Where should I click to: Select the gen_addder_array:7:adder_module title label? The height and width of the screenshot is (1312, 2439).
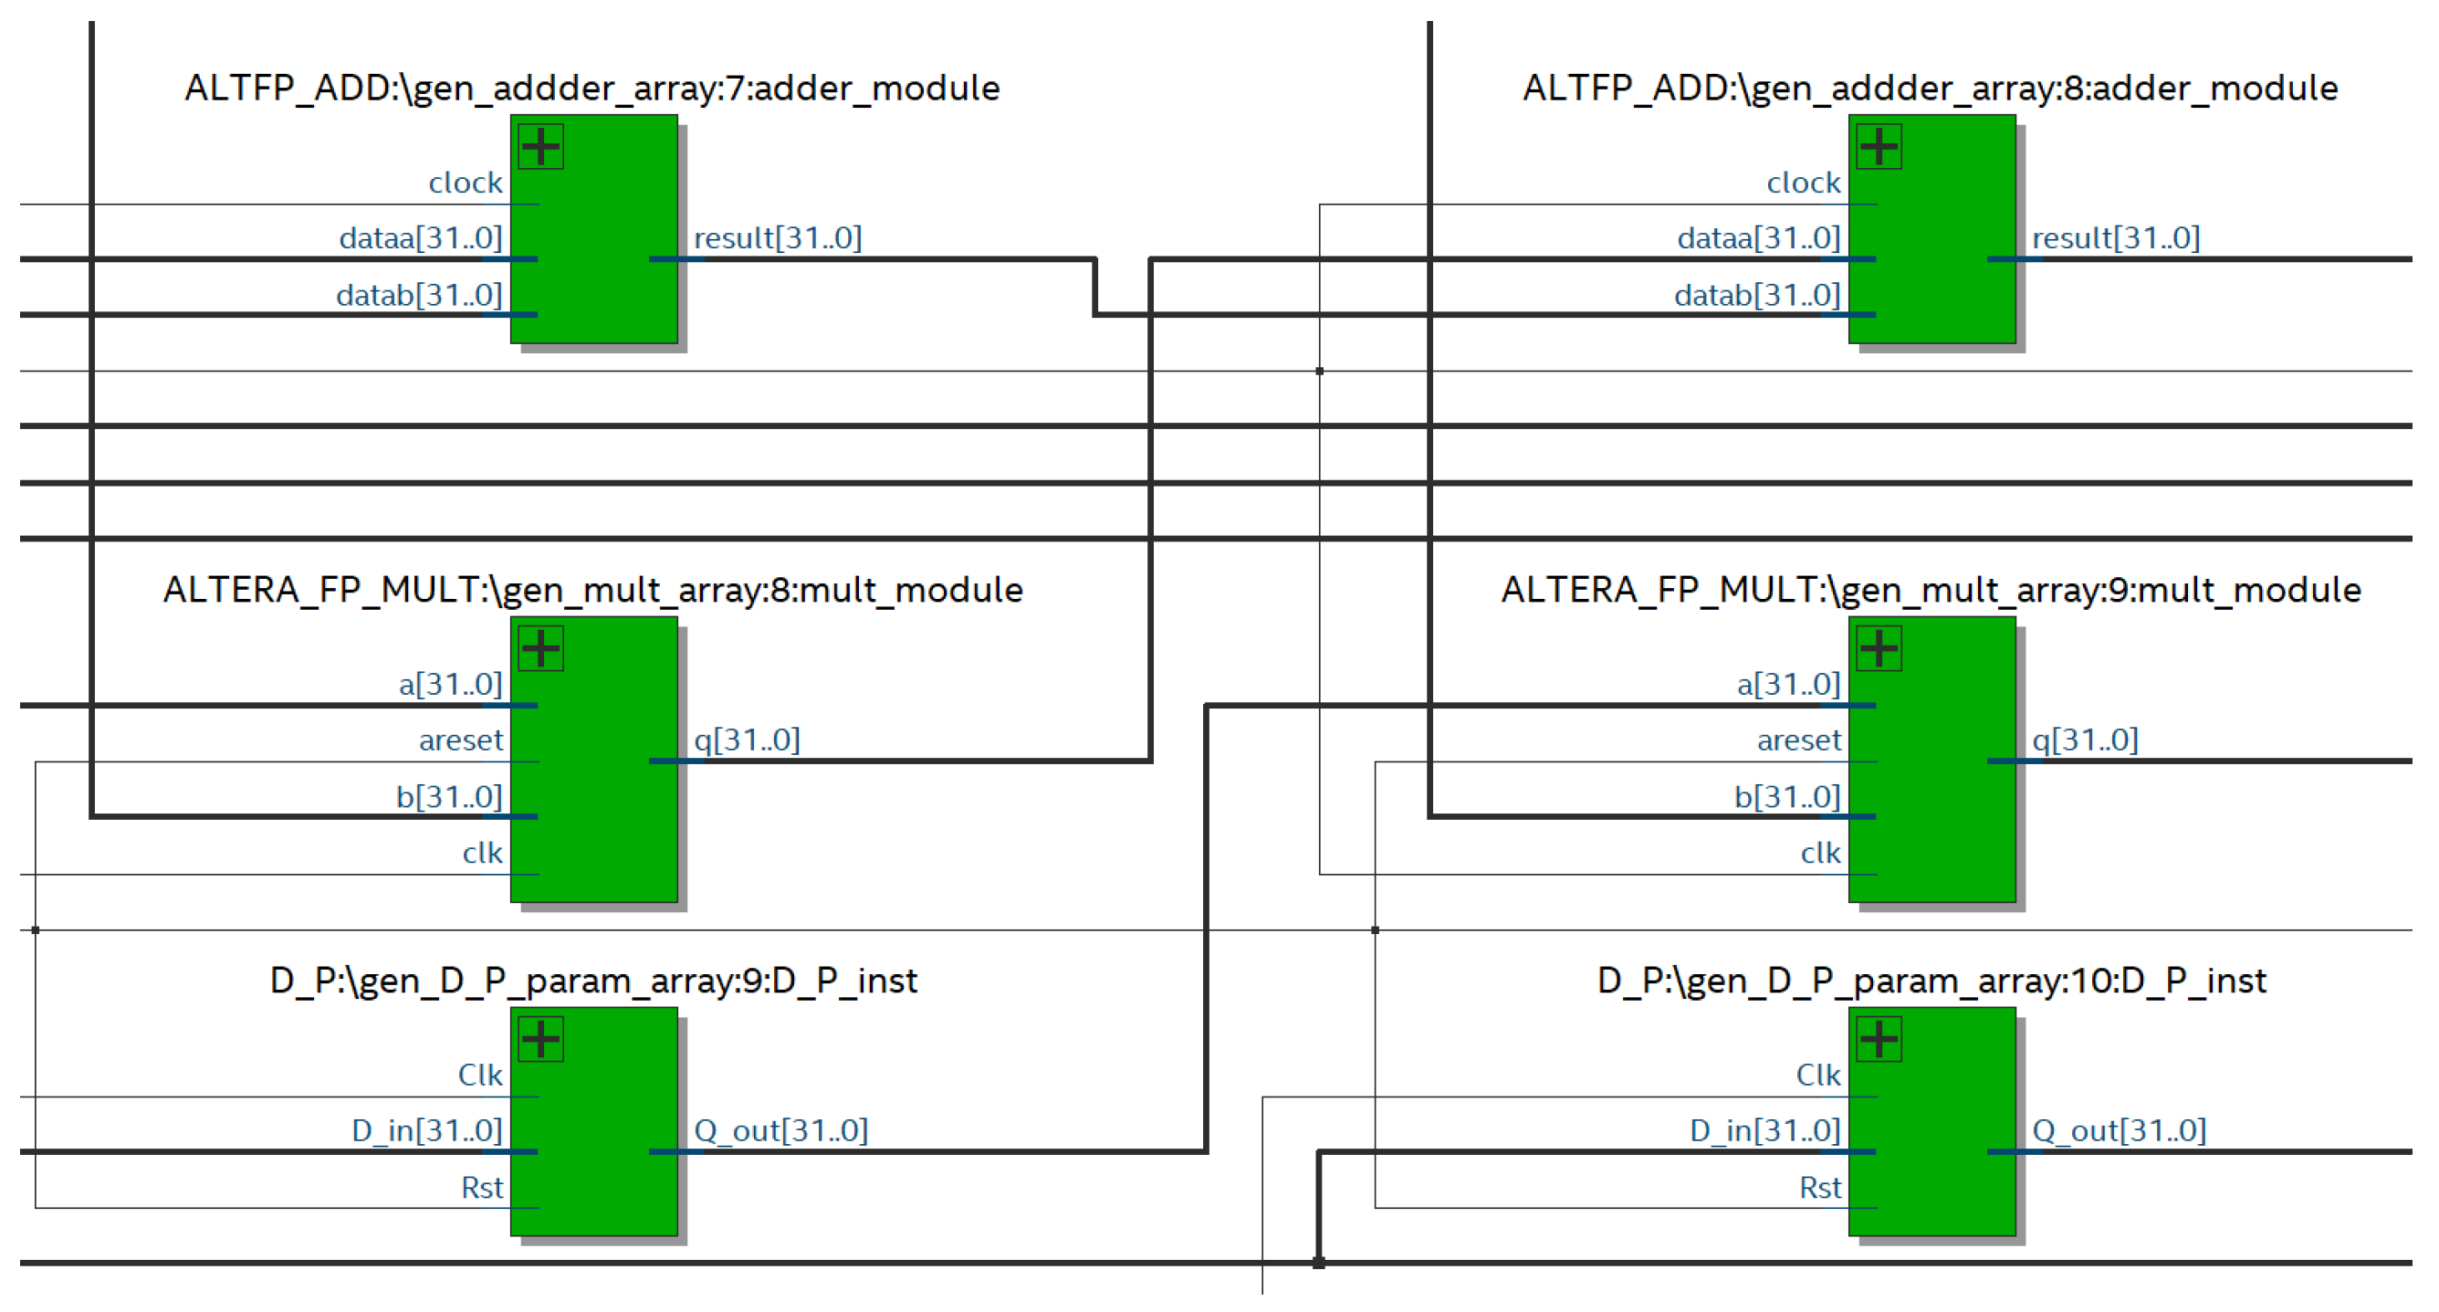click(591, 88)
